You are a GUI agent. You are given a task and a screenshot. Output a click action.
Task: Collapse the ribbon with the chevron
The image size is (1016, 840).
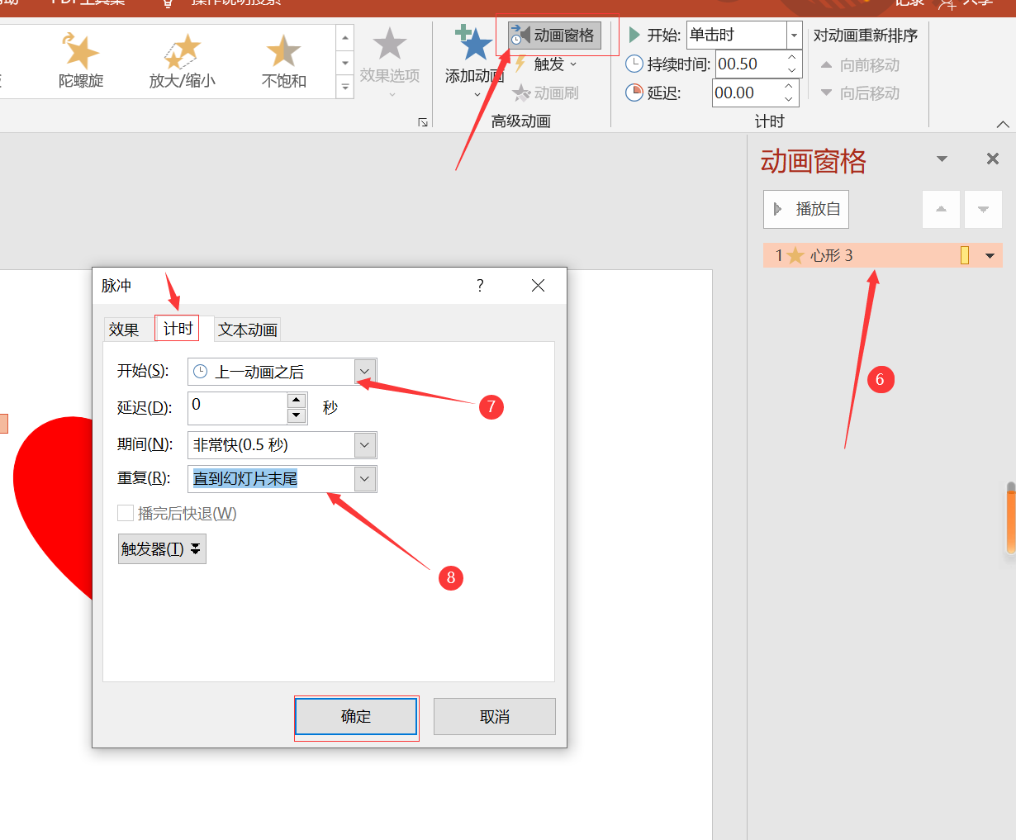click(x=1003, y=124)
